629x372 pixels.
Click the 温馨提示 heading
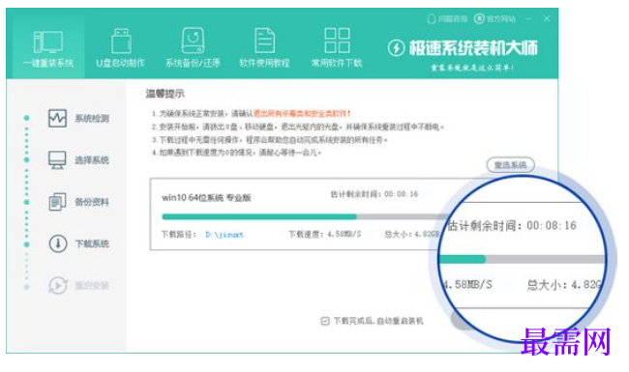pos(165,94)
